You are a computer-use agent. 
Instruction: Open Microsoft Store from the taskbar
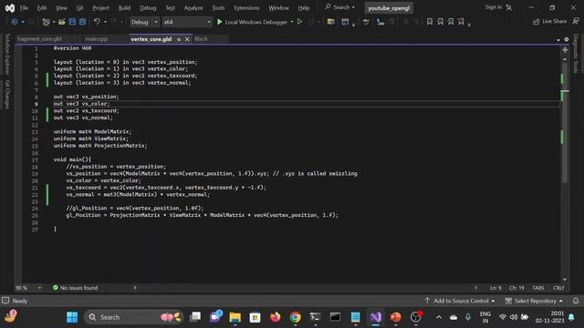pos(255,317)
